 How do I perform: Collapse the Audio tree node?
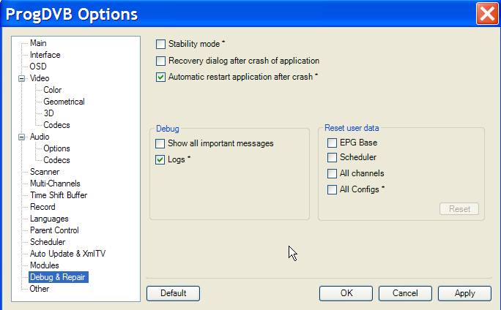21,137
